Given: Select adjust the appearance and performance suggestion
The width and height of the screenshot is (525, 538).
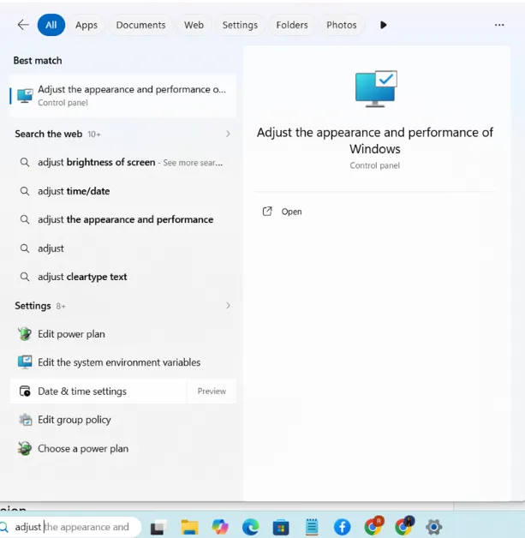Looking at the screenshot, I should tap(123, 219).
